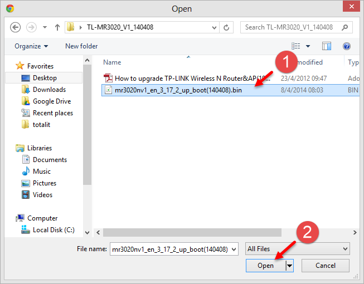The height and width of the screenshot is (284, 364).
Task: Open the Organize menu
Action: coord(31,46)
